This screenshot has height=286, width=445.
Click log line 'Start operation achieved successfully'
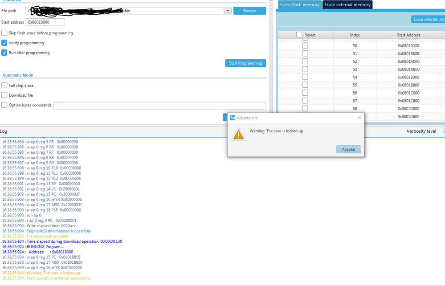pyautogui.click(x=46, y=278)
